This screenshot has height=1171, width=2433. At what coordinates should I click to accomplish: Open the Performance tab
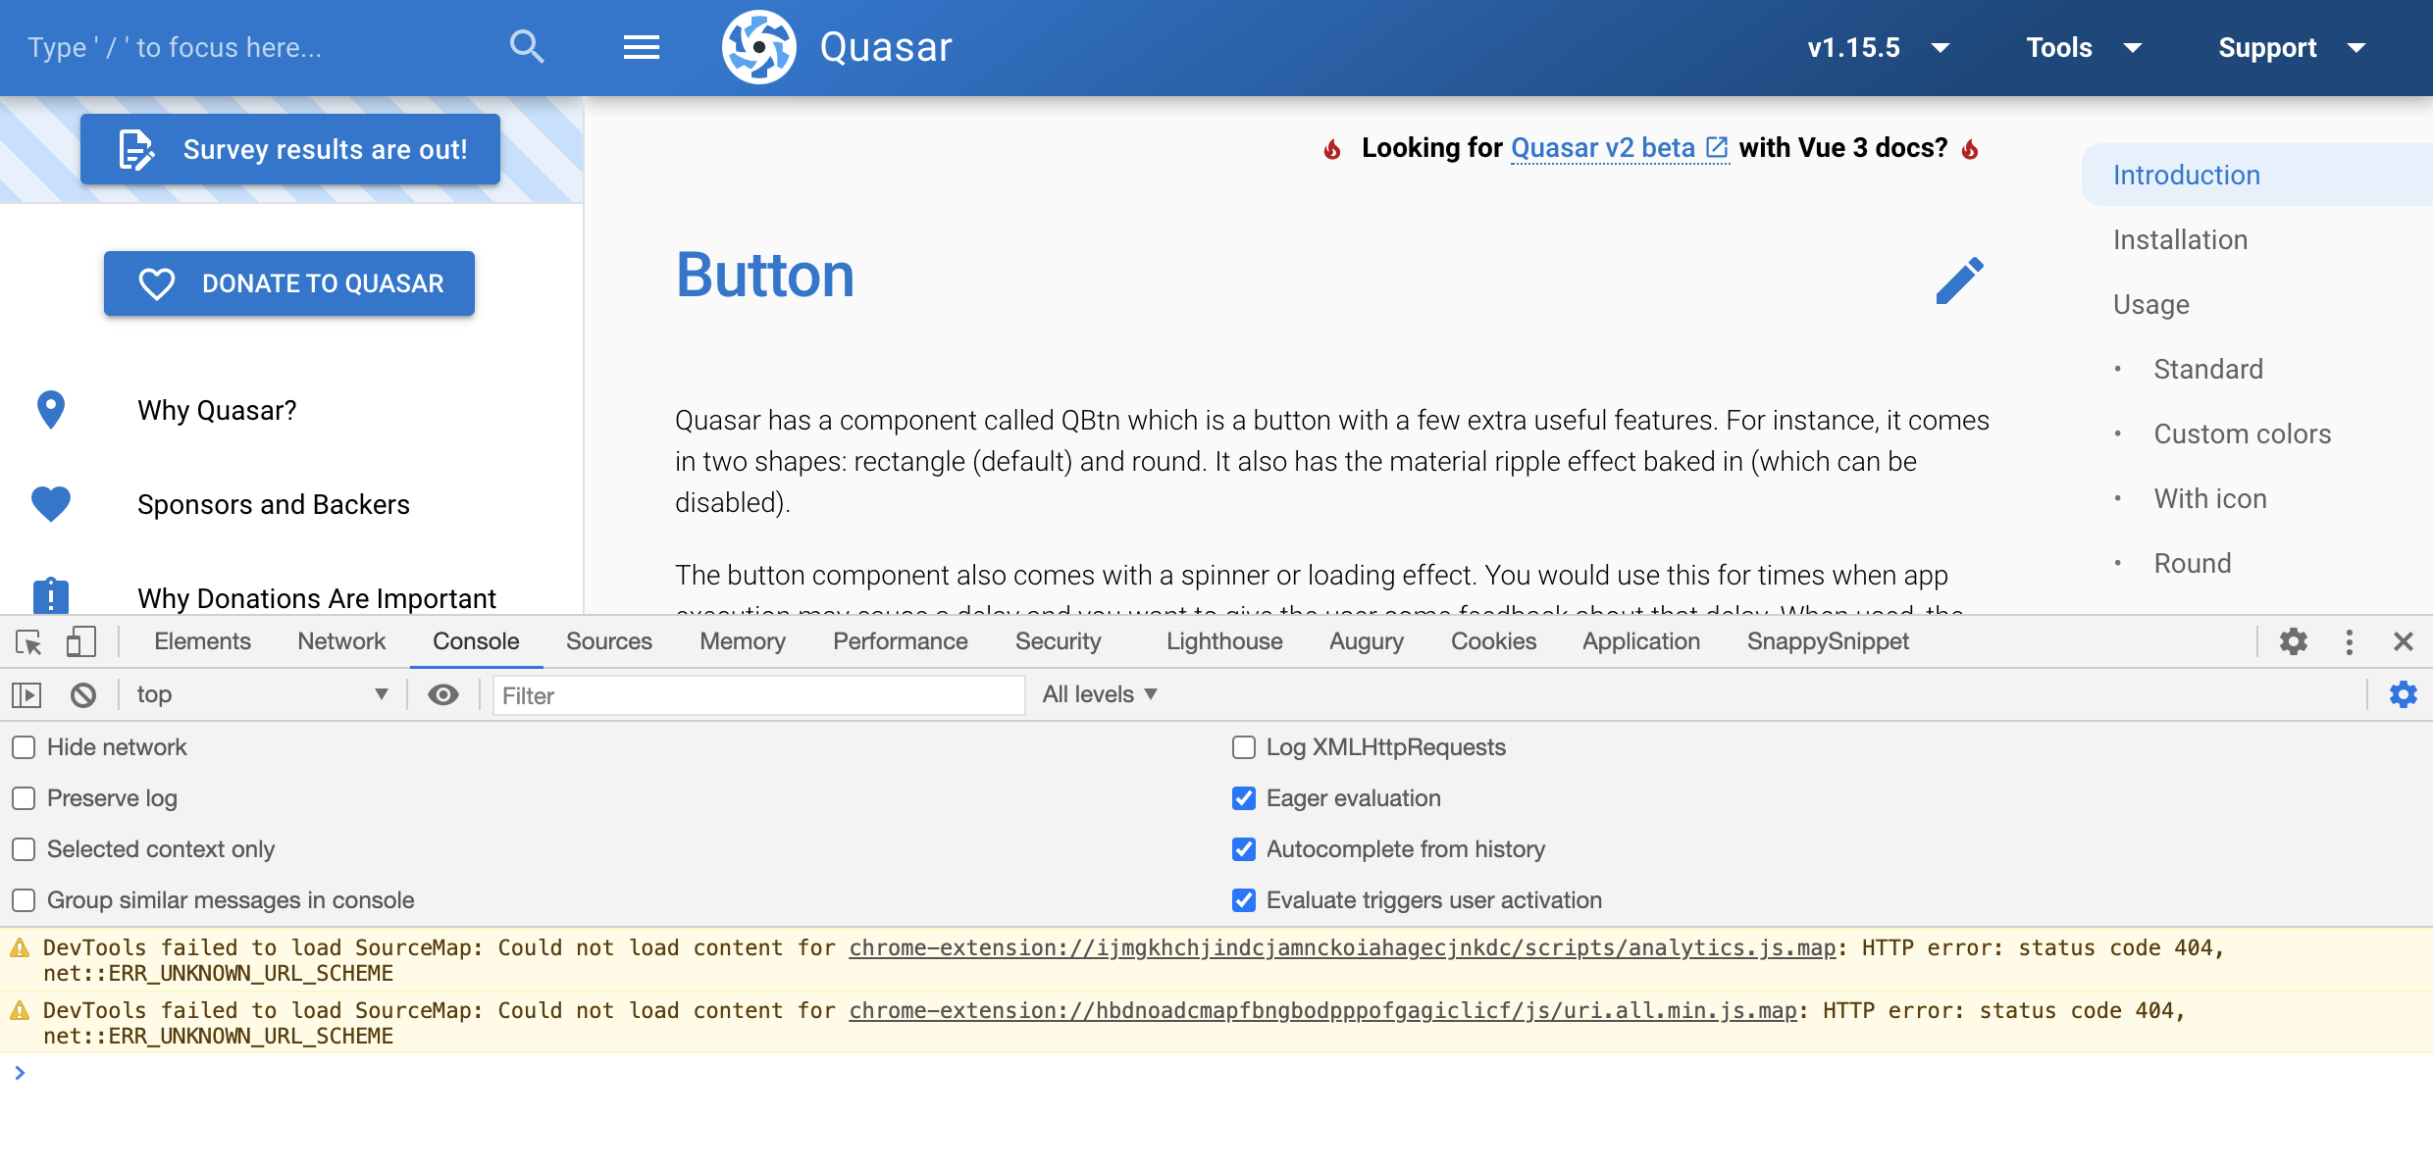(x=900, y=641)
